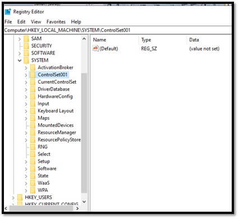Screen dimensions: 239x219
Task: Expand the ResourcePolicyStore key
Action: (26, 140)
